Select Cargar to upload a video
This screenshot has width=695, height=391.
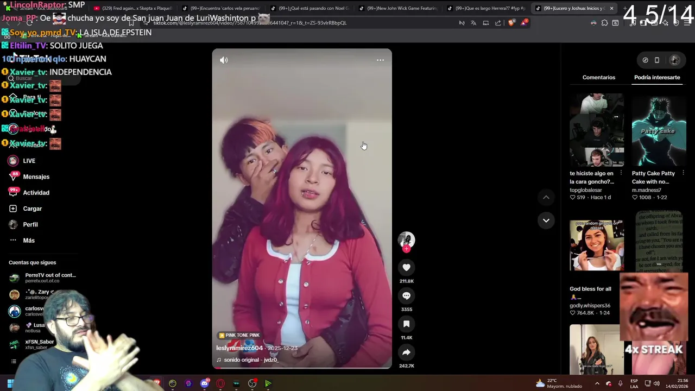tap(32, 209)
